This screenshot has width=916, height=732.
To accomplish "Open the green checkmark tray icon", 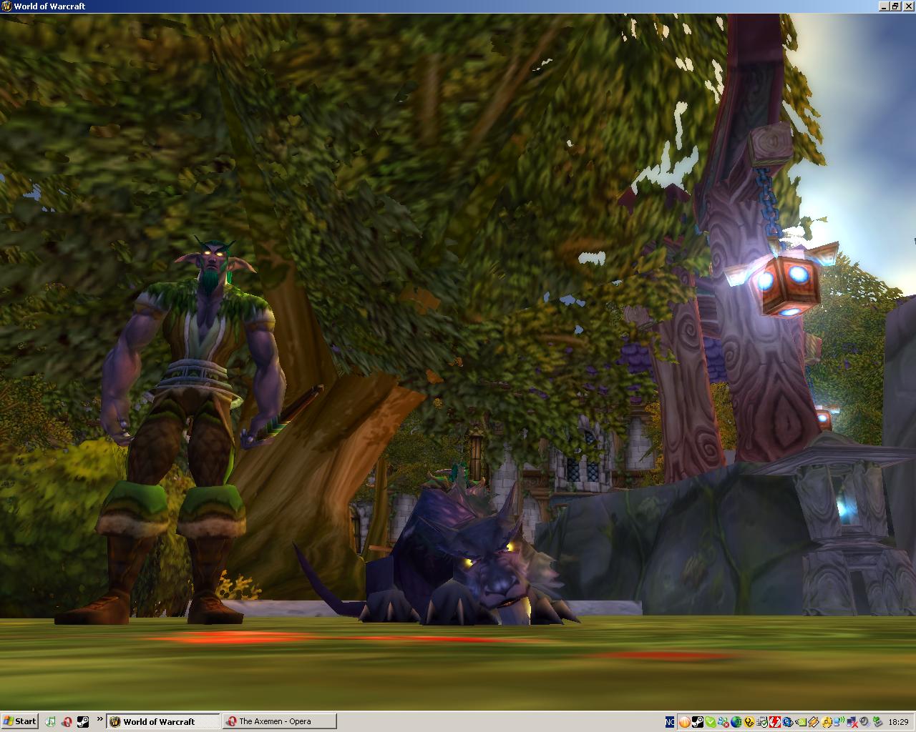I will pyautogui.click(x=711, y=722).
